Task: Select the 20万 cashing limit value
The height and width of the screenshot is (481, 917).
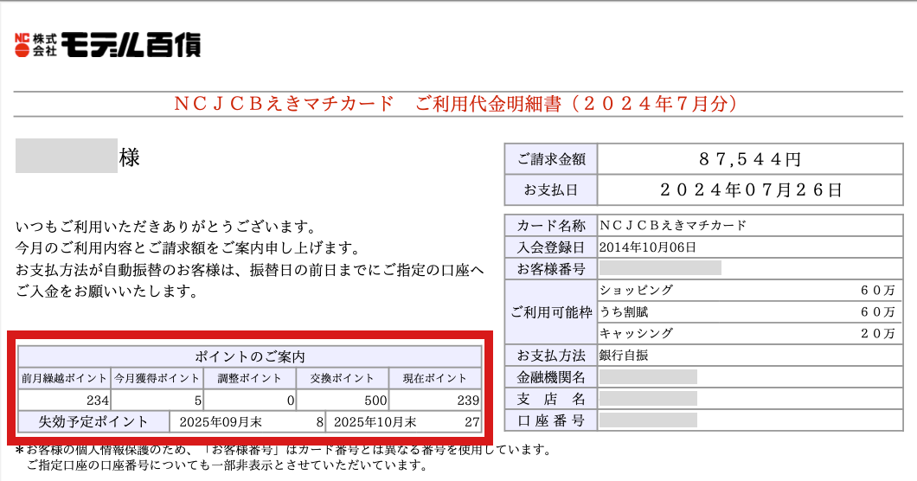Action: point(877,334)
